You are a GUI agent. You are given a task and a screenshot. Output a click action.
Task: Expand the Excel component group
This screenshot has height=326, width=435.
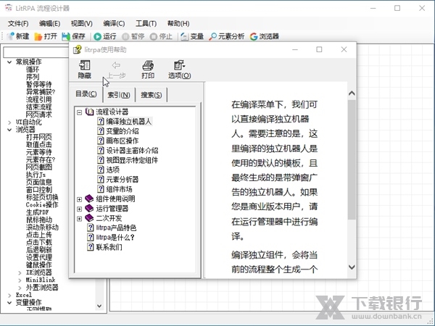(x=9, y=296)
